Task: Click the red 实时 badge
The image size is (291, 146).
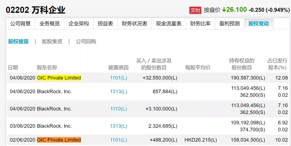Action: [x=195, y=10]
